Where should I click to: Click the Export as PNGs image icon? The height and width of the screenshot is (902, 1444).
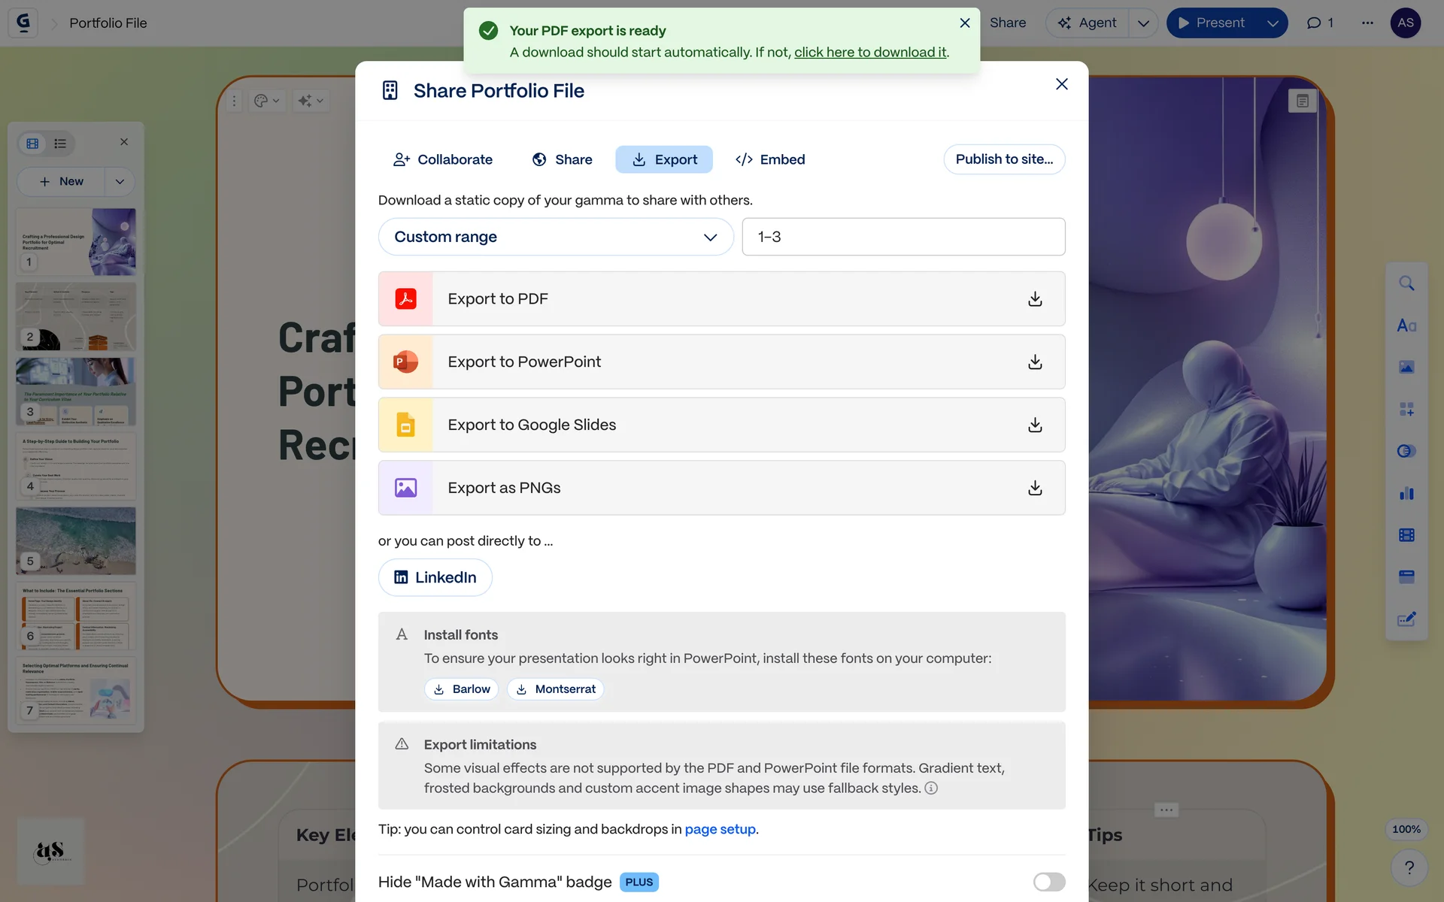pos(405,488)
